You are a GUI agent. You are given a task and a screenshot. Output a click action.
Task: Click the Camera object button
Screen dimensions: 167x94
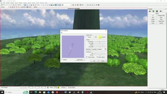tap(153, 19)
